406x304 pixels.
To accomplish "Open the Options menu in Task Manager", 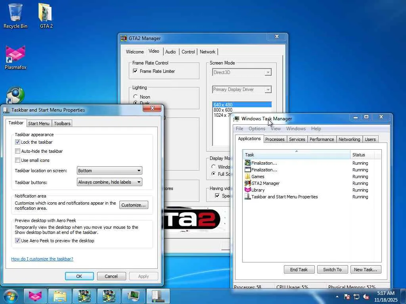I will click(x=257, y=129).
